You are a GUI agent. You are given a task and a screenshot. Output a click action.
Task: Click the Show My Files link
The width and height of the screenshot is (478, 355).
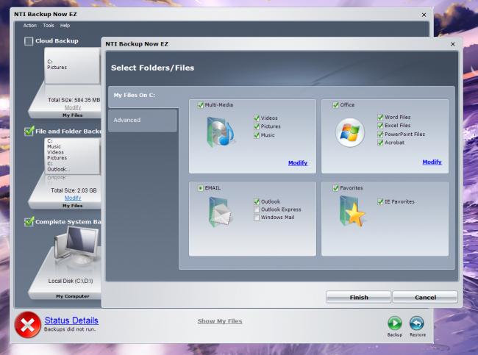pos(220,321)
